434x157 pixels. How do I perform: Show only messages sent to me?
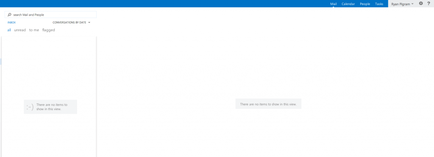pos(34,30)
